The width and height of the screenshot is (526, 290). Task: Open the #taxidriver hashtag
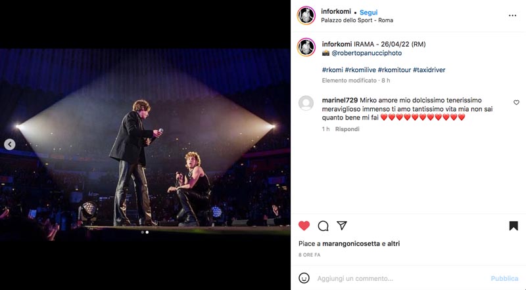coord(429,70)
